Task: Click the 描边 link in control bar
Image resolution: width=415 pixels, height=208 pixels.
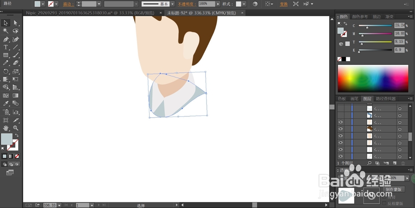Action: [68, 4]
